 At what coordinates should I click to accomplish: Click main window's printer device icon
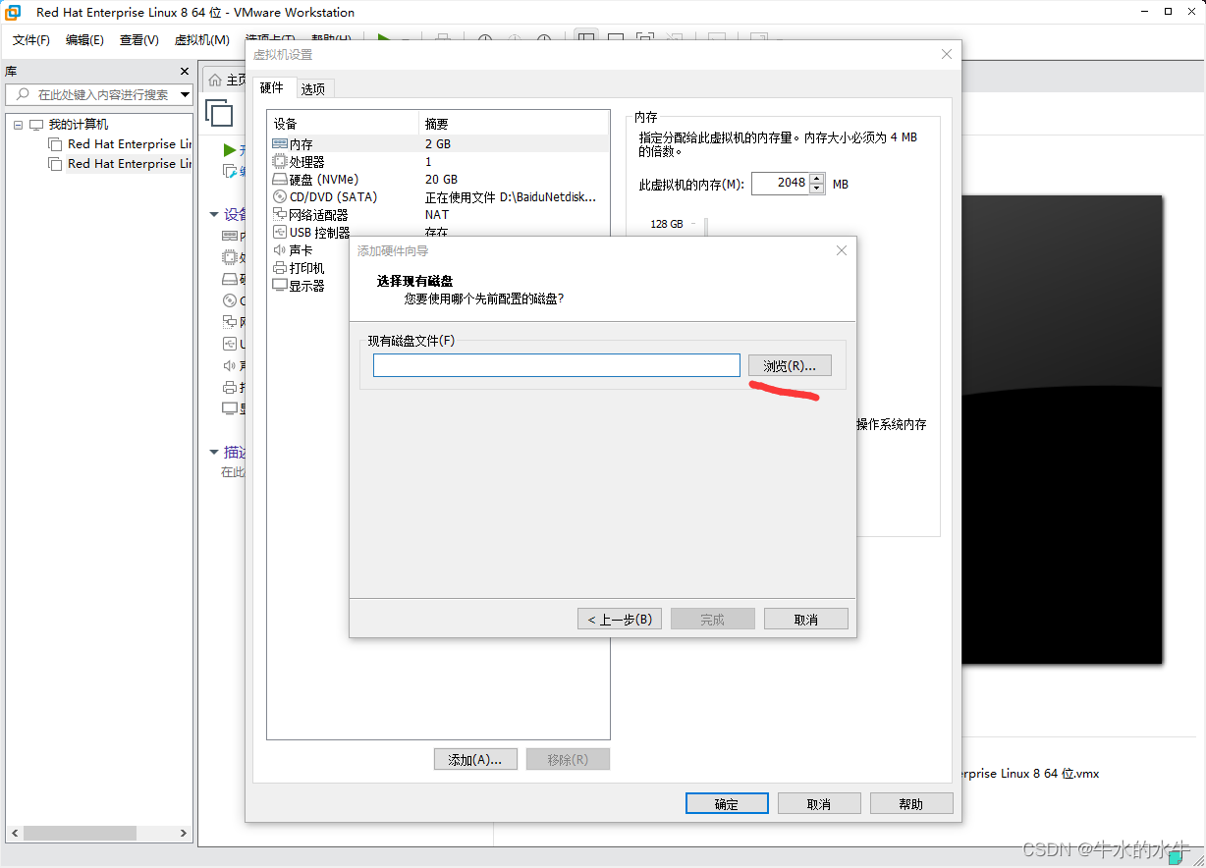click(x=230, y=387)
